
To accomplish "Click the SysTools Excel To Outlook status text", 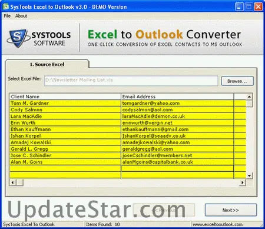I will point(29,224).
